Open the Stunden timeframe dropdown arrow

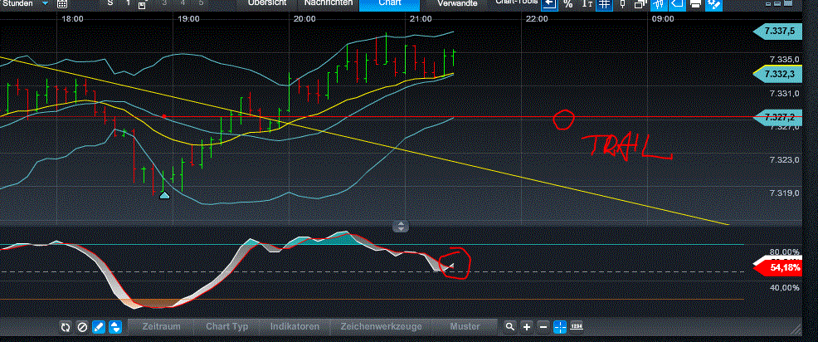[x=46, y=3]
